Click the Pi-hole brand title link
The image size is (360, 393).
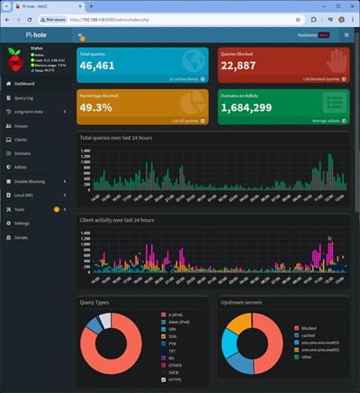36,35
